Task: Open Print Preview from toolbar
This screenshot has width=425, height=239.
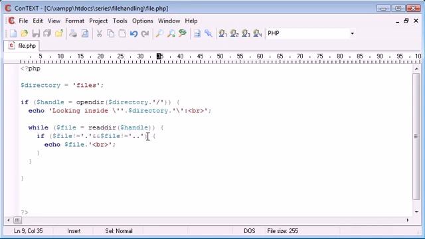Action: click(85, 34)
